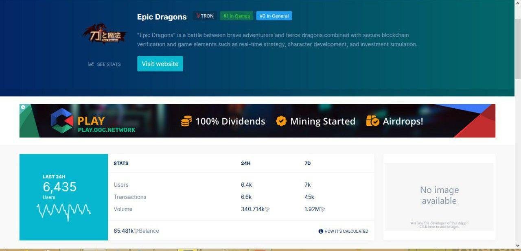The width and height of the screenshot is (521, 251).
Task: Click the 7D column header
Action: (307, 164)
